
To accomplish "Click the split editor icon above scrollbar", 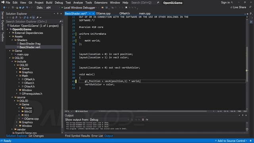I will 247,17.
